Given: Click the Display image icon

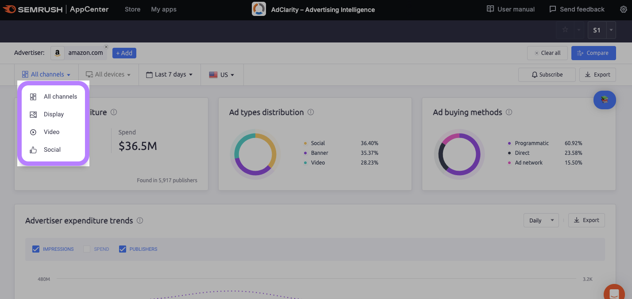Looking at the screenshot, I should 33,115.
